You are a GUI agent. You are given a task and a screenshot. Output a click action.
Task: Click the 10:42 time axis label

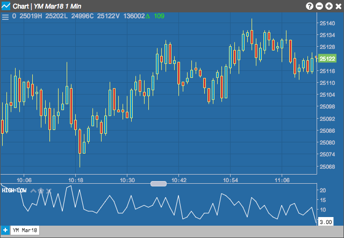point(179,181)
